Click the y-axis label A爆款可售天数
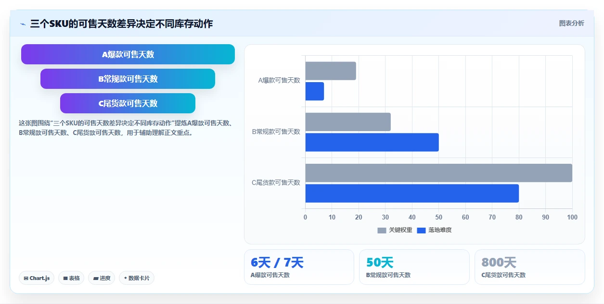The image size is (604, 304). [279, 81]
